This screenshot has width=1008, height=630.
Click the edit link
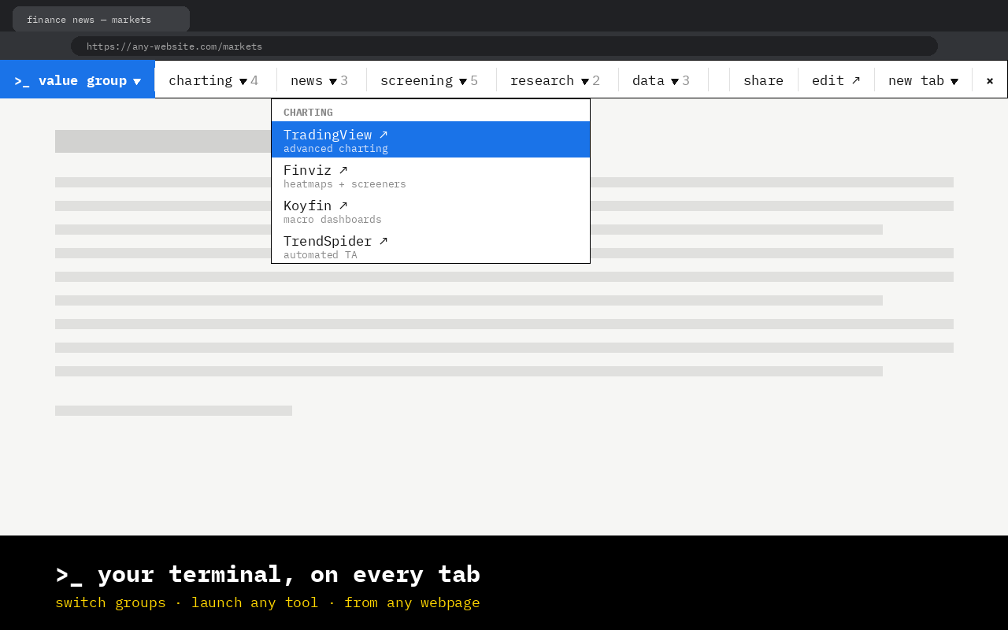836,80
